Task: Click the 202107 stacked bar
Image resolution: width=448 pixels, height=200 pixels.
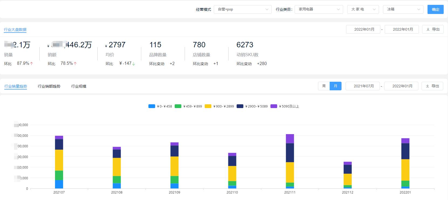Action: point(59,162)
